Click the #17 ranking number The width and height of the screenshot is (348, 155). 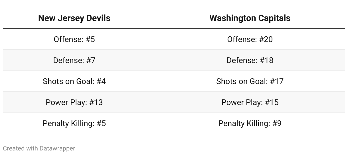277,81
